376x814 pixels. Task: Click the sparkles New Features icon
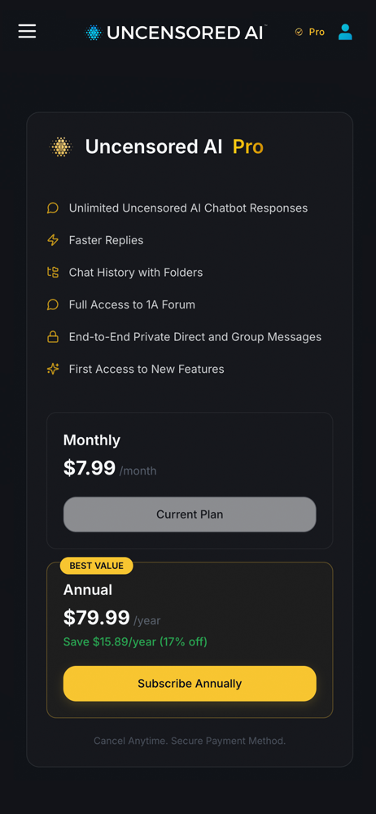52,369
